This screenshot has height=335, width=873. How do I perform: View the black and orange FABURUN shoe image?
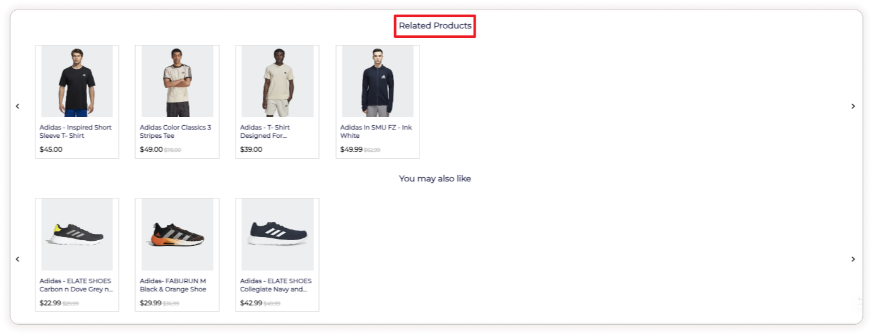pyautogui.click(x=177, y=234)
